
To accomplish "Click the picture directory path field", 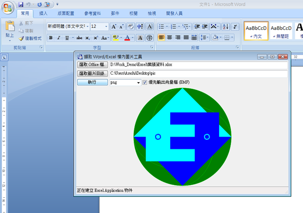I will tap(198, 73).
